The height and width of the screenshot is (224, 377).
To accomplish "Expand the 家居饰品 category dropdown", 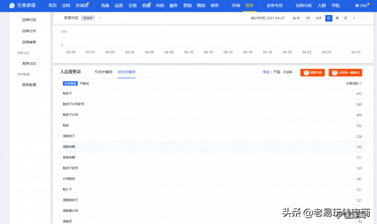I will pos(99,18).
